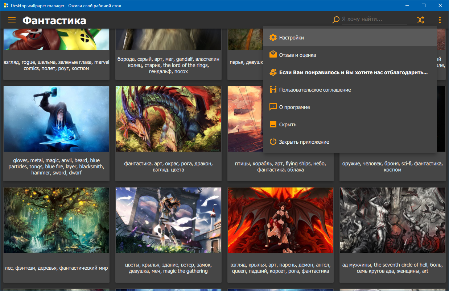The width and height of the screenshot is (449, 291).
Task: Click tags 'борода, серый, арт, маг, gandalf'
Action: click(168, 65)
